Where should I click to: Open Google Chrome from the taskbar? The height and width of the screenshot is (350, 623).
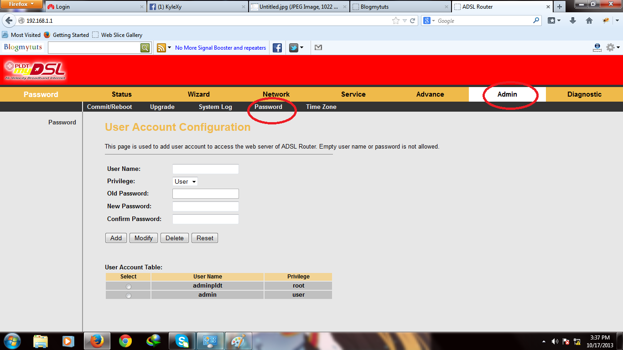[x=125, y=341]
